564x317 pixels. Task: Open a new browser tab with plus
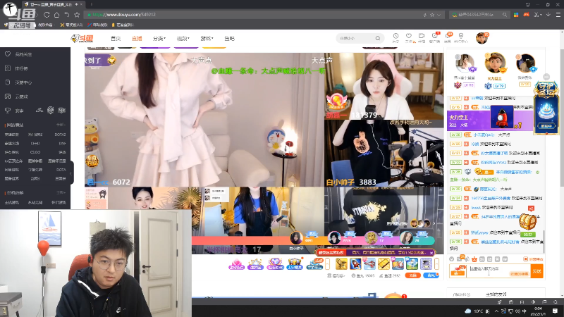click(92, 4)
